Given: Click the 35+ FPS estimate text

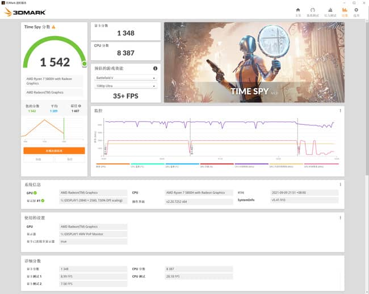Looking at the screenshot, I should click(x=125, y=96).
